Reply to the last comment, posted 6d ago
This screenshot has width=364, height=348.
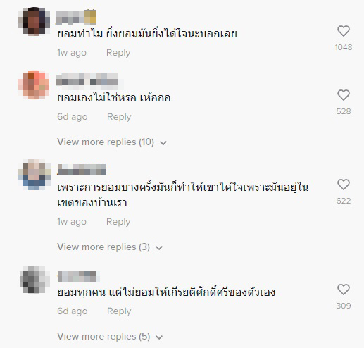(119, 311)
